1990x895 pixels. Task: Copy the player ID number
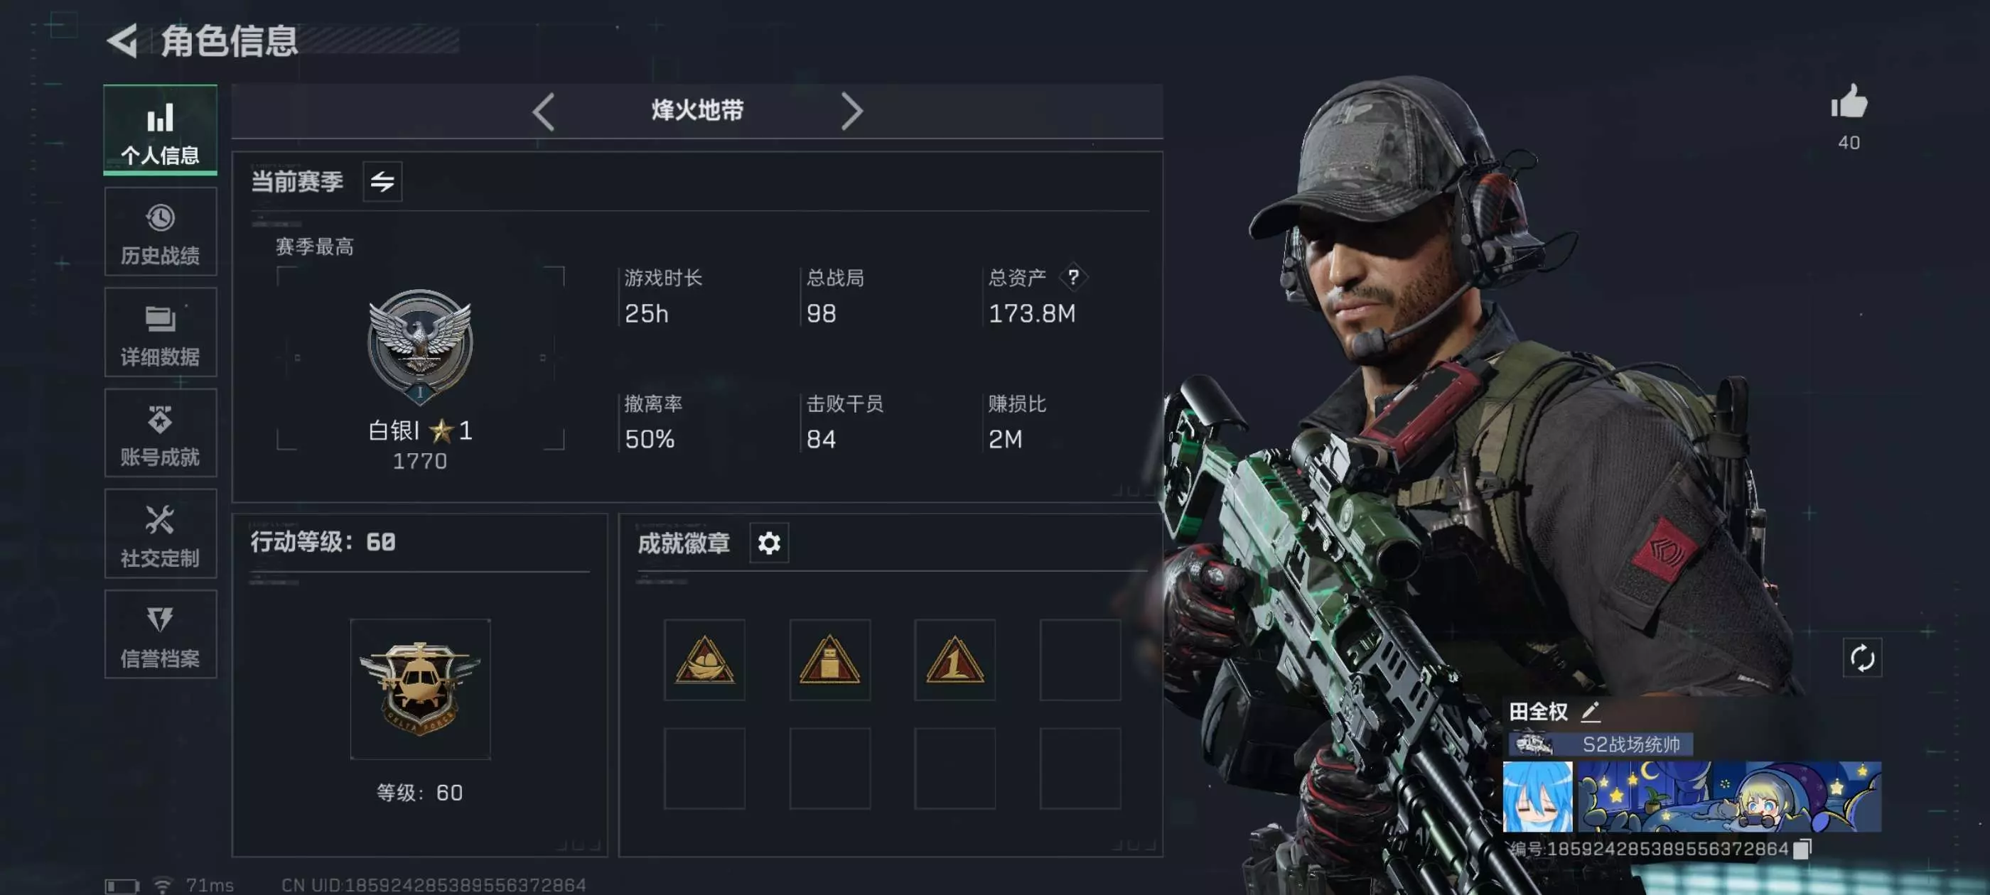point(1802,849)
